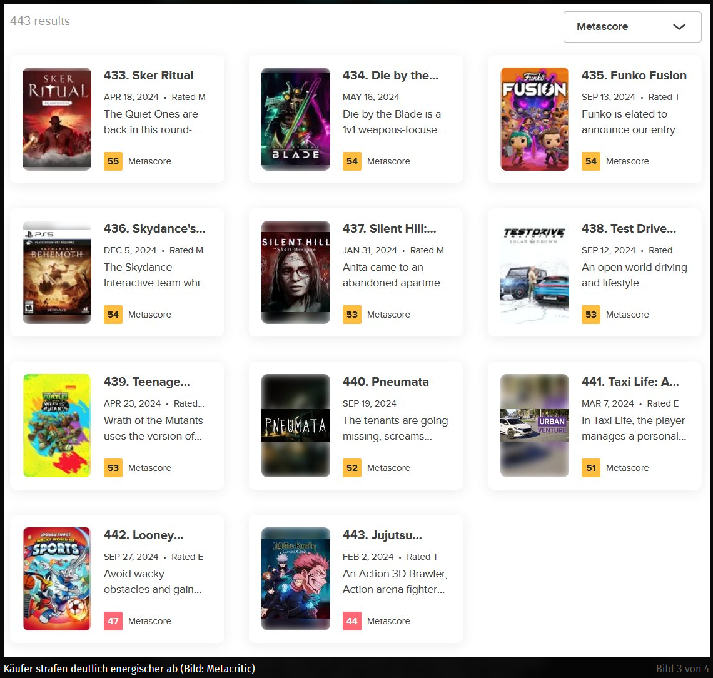
Task: Click the 'MAR 7, 2024' release date
Action: pyautogui.click(x=607, y=404)
